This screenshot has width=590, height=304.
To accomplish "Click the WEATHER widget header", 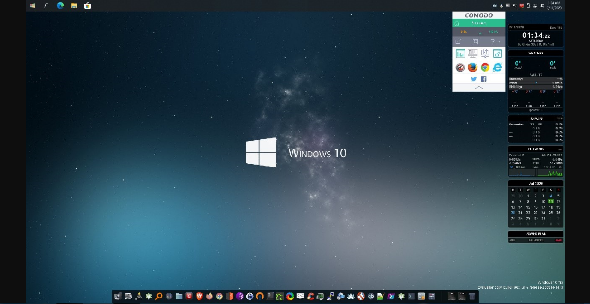I will click(536, 53).
